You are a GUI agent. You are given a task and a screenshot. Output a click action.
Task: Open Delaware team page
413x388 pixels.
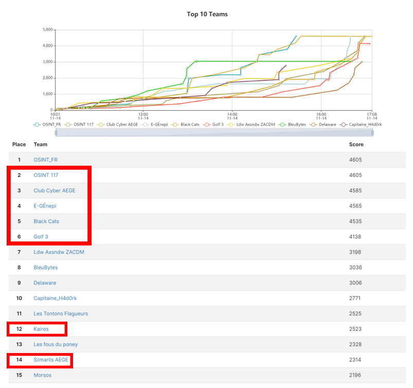pyautogui.click(x=45, y=283)
